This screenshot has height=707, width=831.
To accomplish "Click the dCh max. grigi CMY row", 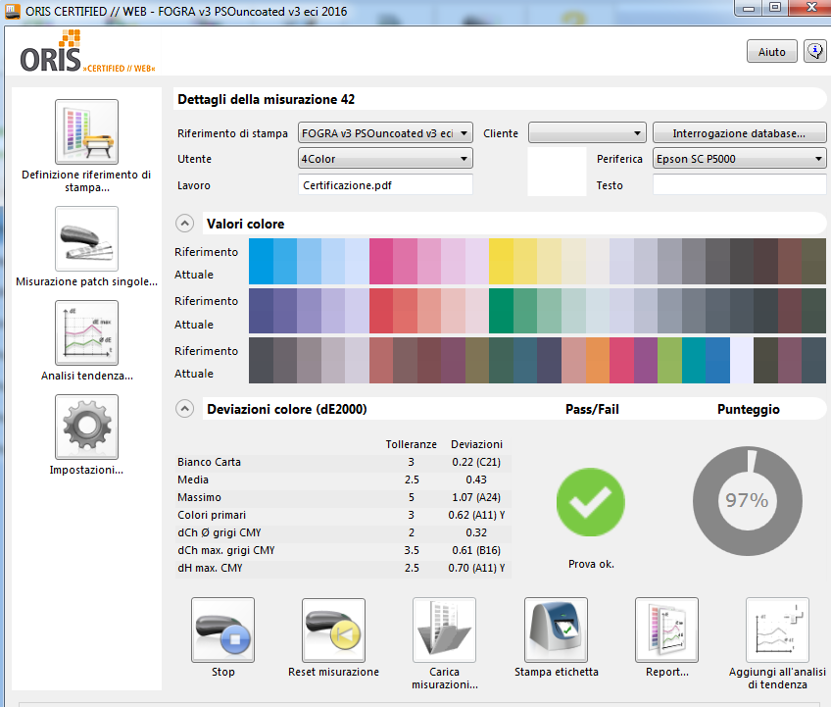I will (343, 550).
